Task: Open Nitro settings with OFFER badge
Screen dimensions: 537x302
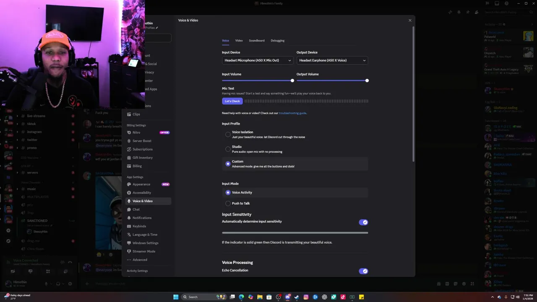Action: tap(148, 133)
